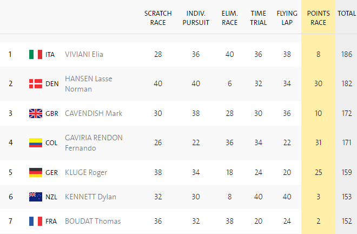
Task: Open CAVENDISH Mark athlete link
Action: coord(94,113)
